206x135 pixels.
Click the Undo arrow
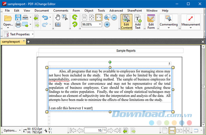pyautogui.click(x=45, y=17)
